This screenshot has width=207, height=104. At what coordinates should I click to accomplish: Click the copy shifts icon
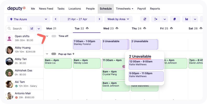coord(175,19)
